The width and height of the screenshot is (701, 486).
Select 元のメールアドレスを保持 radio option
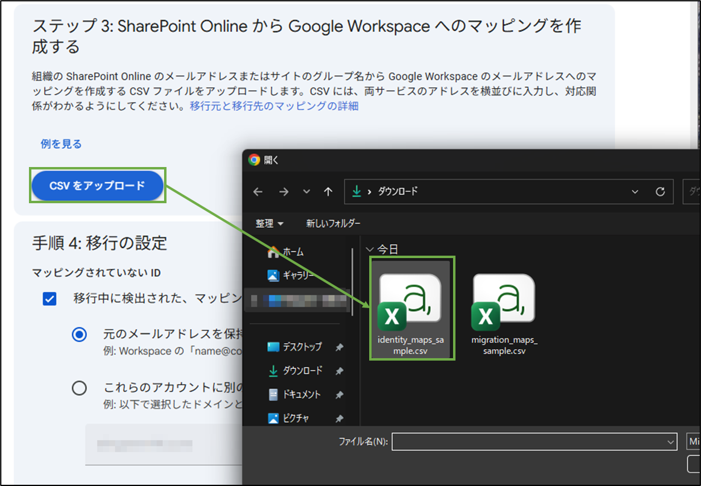pyautogui.click(x=80, y=335)
